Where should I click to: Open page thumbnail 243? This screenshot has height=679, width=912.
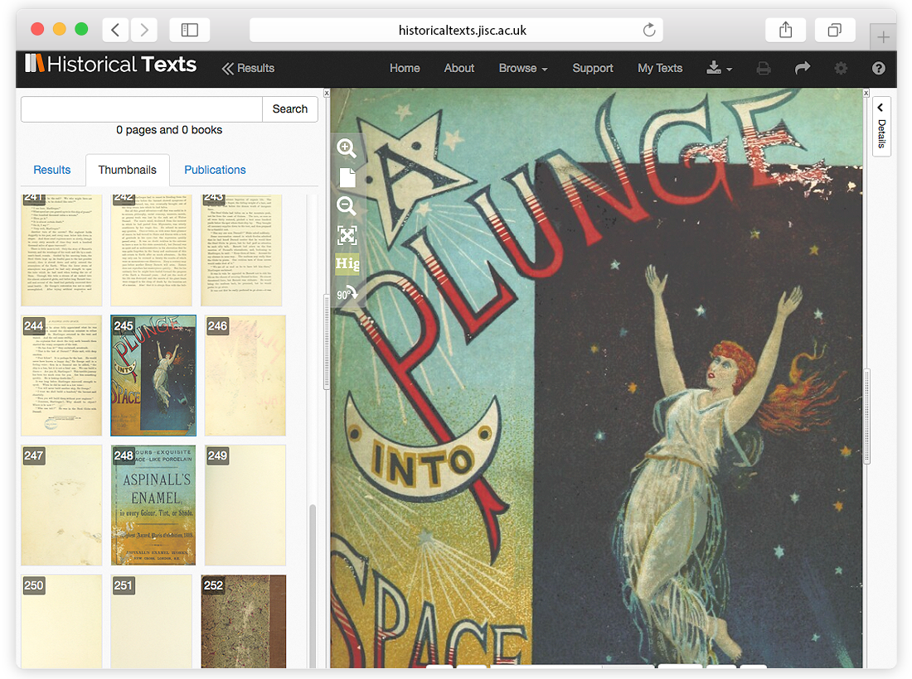tap(241, 250)
